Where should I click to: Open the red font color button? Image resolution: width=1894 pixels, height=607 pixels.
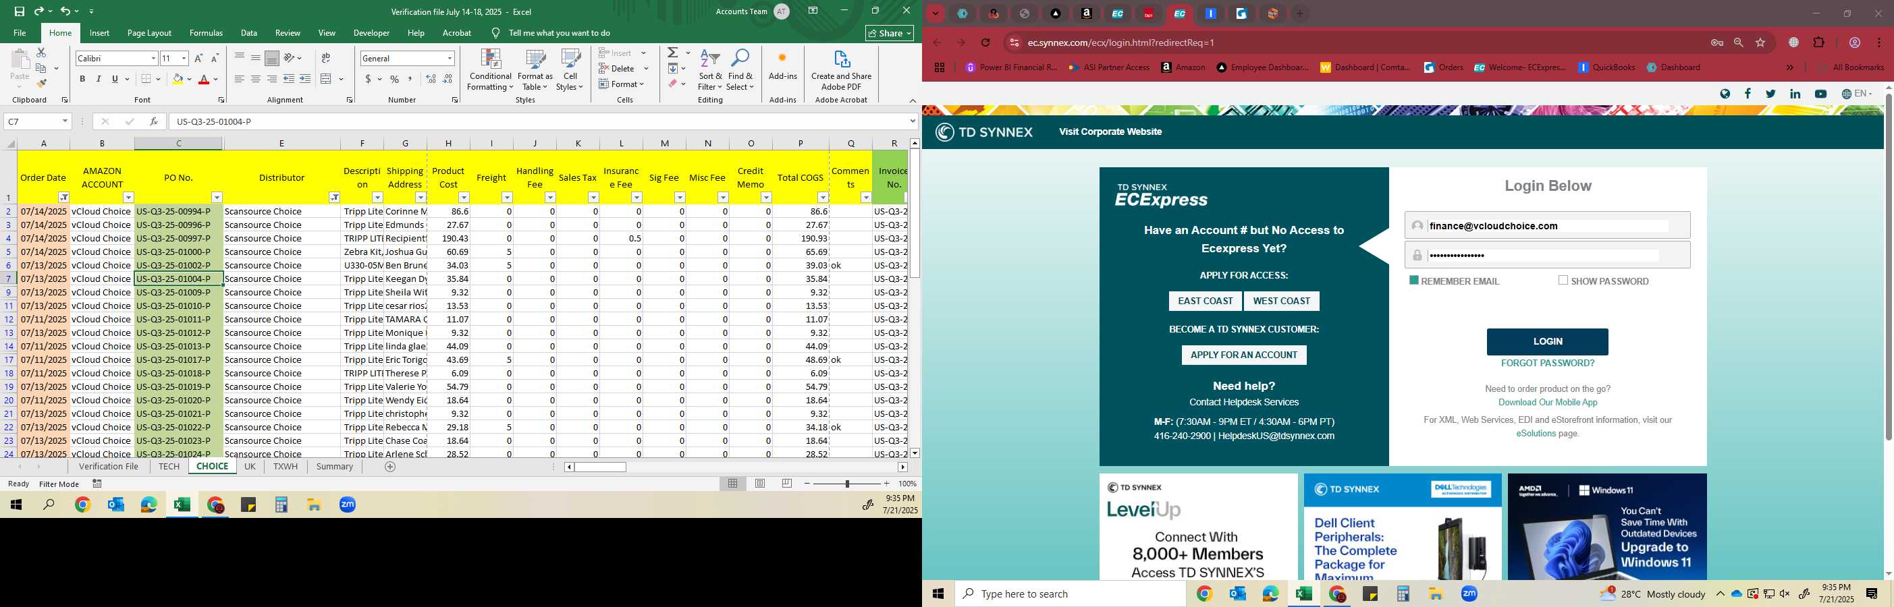pos(205,79)
